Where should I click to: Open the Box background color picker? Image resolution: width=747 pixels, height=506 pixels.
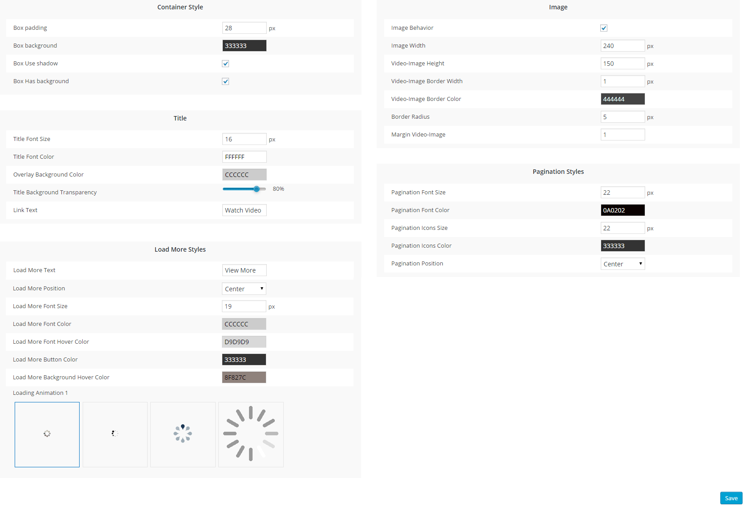point(244,46)
